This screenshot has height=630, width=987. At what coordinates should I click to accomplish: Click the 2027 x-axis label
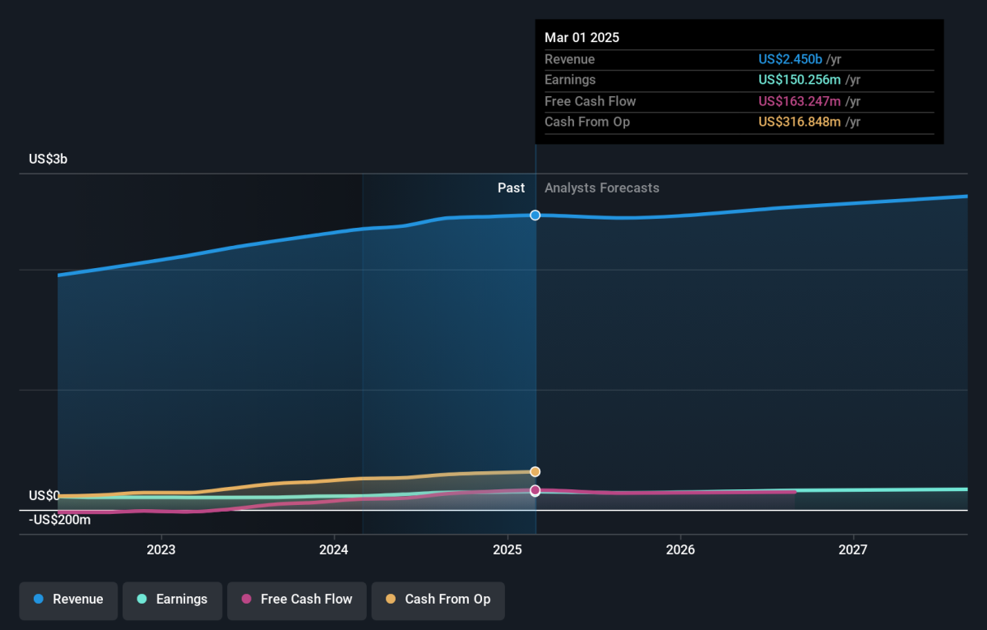click(x=853, y=549)
